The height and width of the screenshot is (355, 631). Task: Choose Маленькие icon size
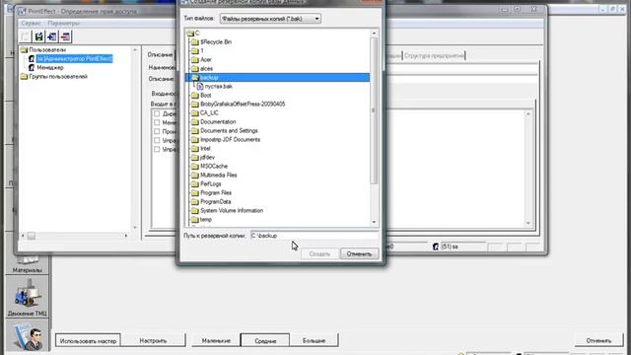(x=216, y=340)
